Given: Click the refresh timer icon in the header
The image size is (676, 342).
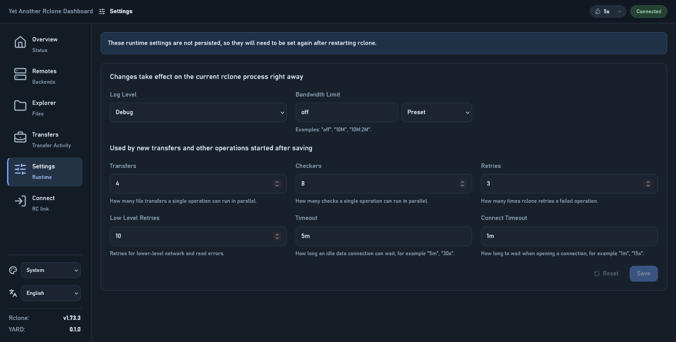Looking at the screenshot, I should (598, 11).
